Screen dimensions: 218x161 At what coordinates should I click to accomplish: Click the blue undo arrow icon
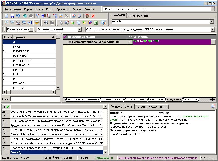click(x=18, y=16)
